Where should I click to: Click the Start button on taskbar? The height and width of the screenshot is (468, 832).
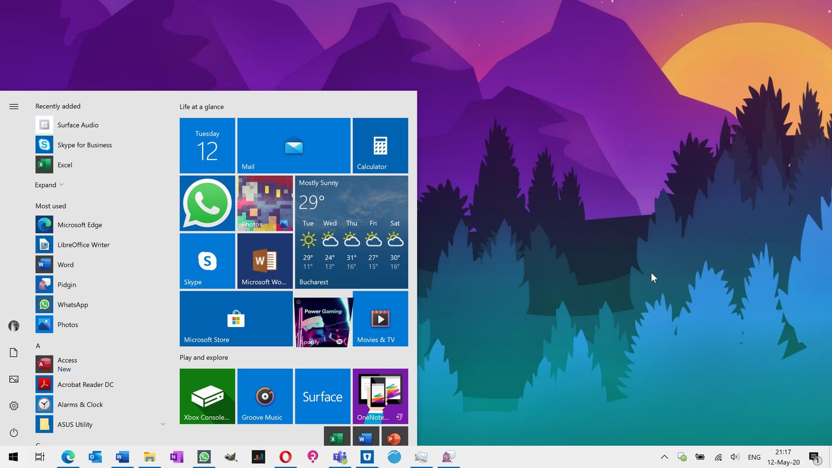14,457
